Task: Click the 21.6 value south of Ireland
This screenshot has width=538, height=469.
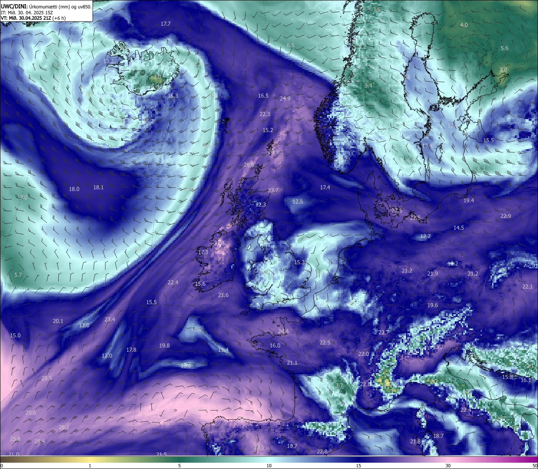Action: (x=223, y=295)
